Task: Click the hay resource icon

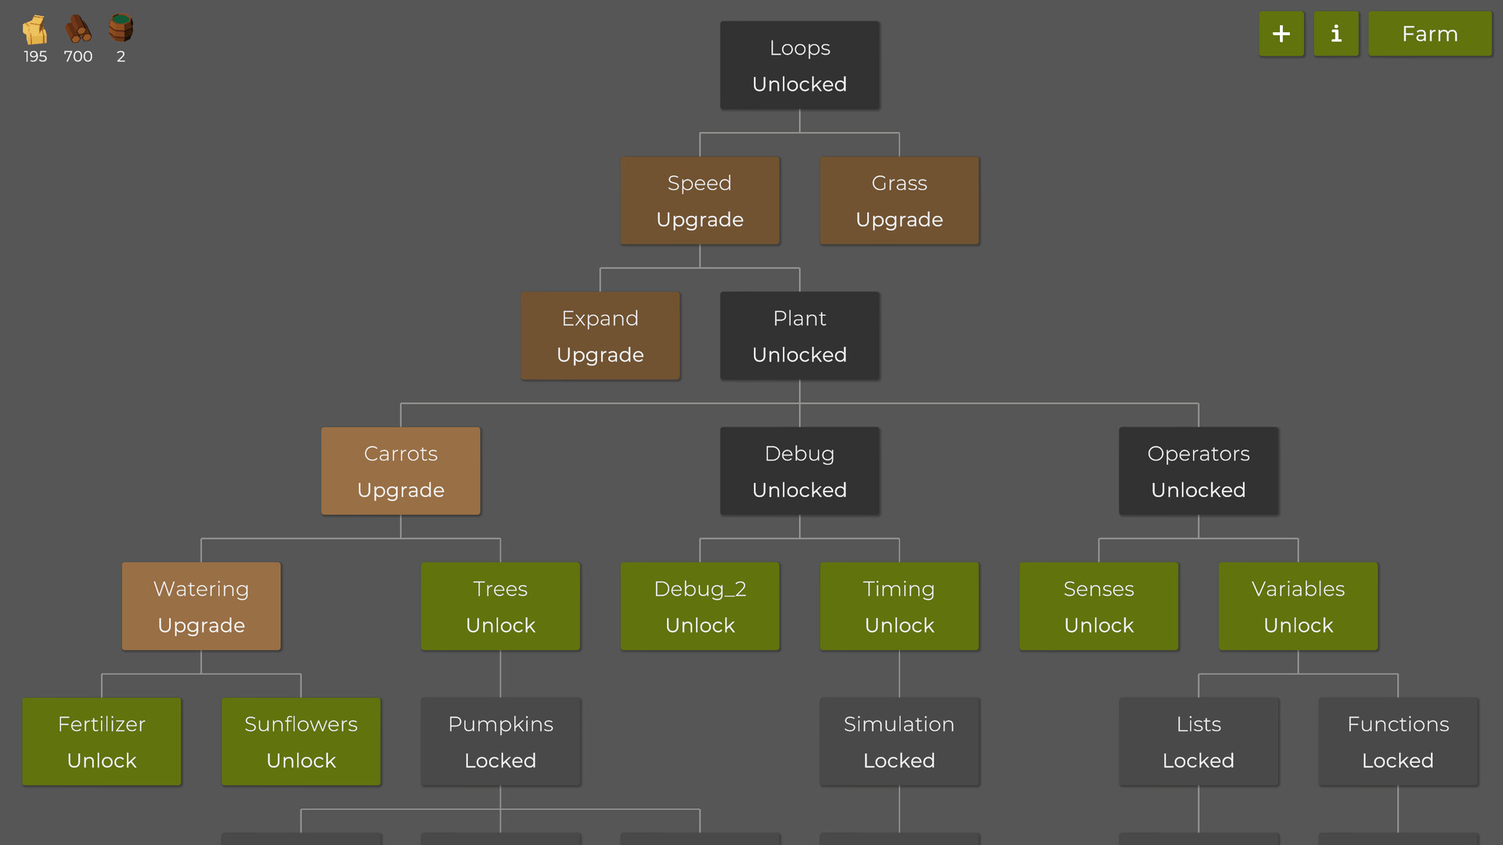Action: (x=34, y=30)
